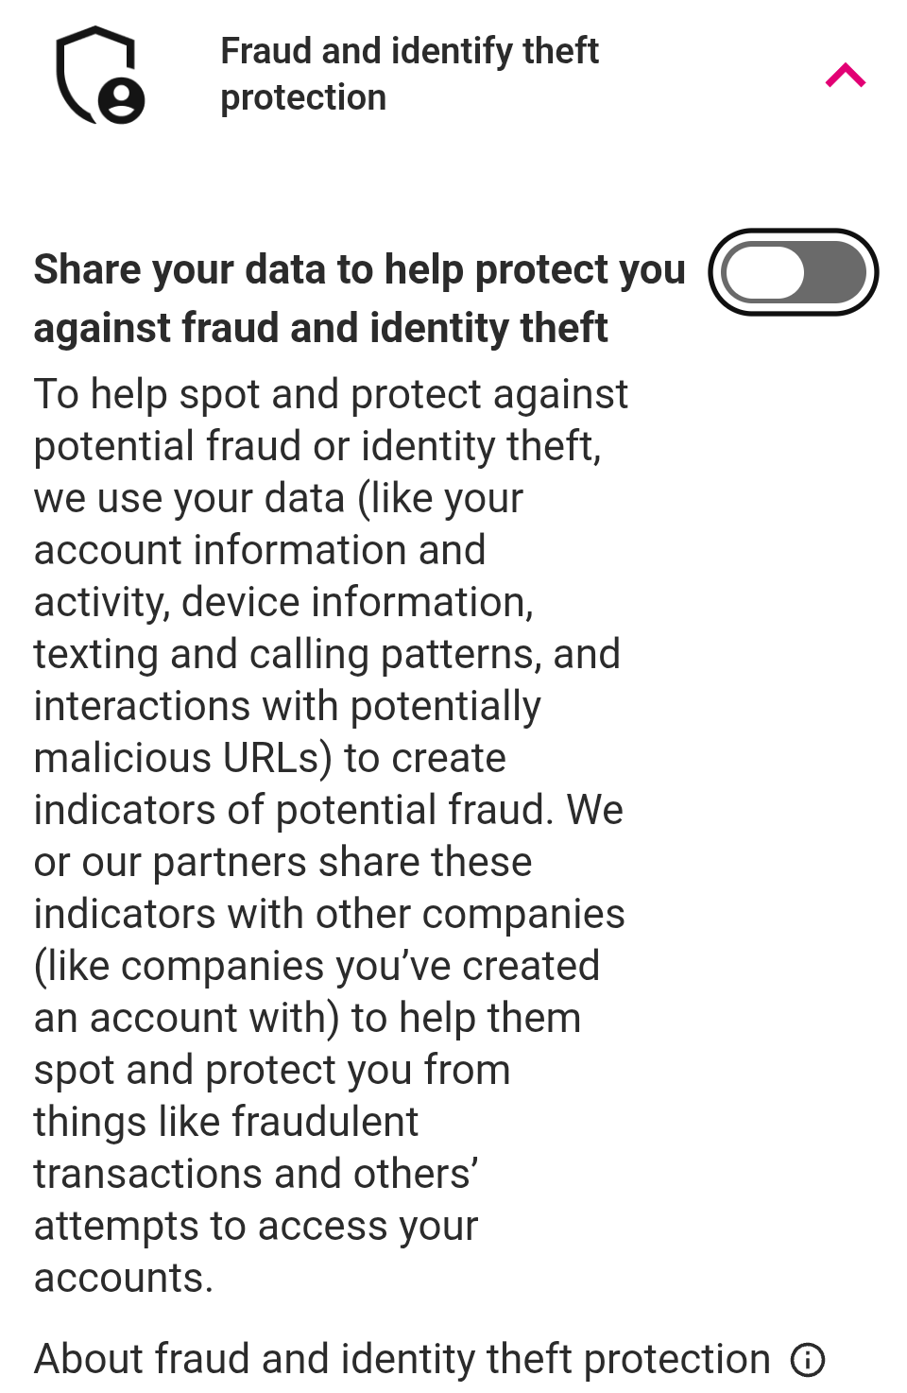The height and width of the screenshot is (1393, 907).
Task: Click the shield with person icon
Action: point(100,75)
